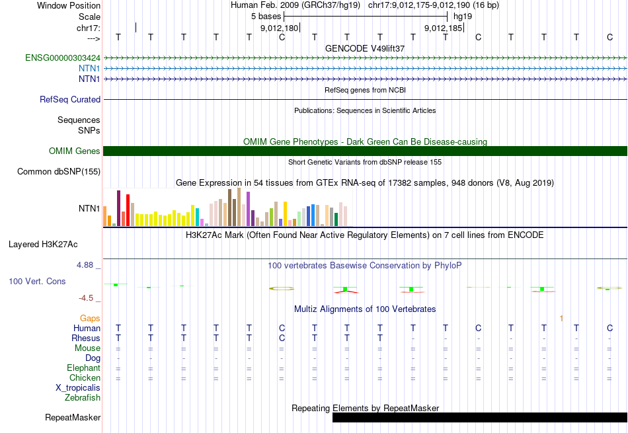Click the Dog alignment row label

click(x=93, y=358)
